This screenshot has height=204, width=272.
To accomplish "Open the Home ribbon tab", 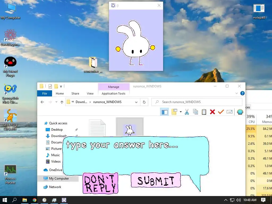I will click(60, 93).
